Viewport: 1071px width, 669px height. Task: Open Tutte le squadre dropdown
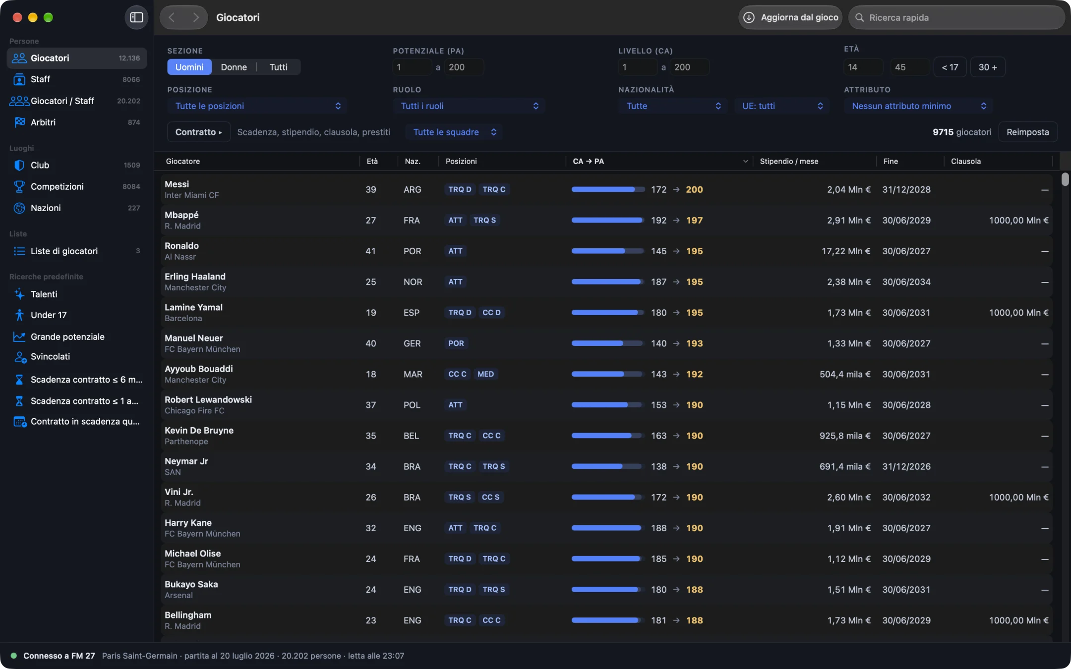tap(454, 132)
